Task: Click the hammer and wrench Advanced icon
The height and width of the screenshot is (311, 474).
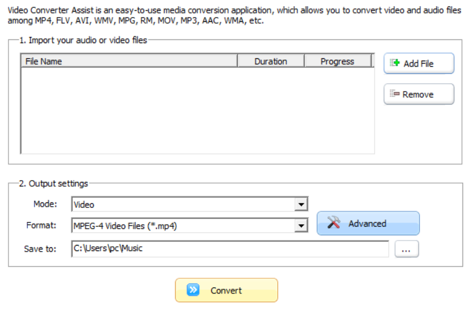Action: coord(334,223)
